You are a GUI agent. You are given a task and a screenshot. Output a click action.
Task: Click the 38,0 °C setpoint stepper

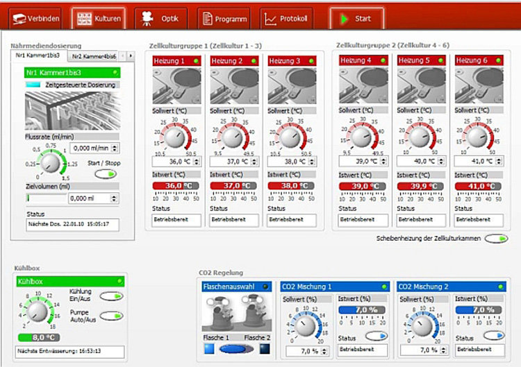[312, 162]
